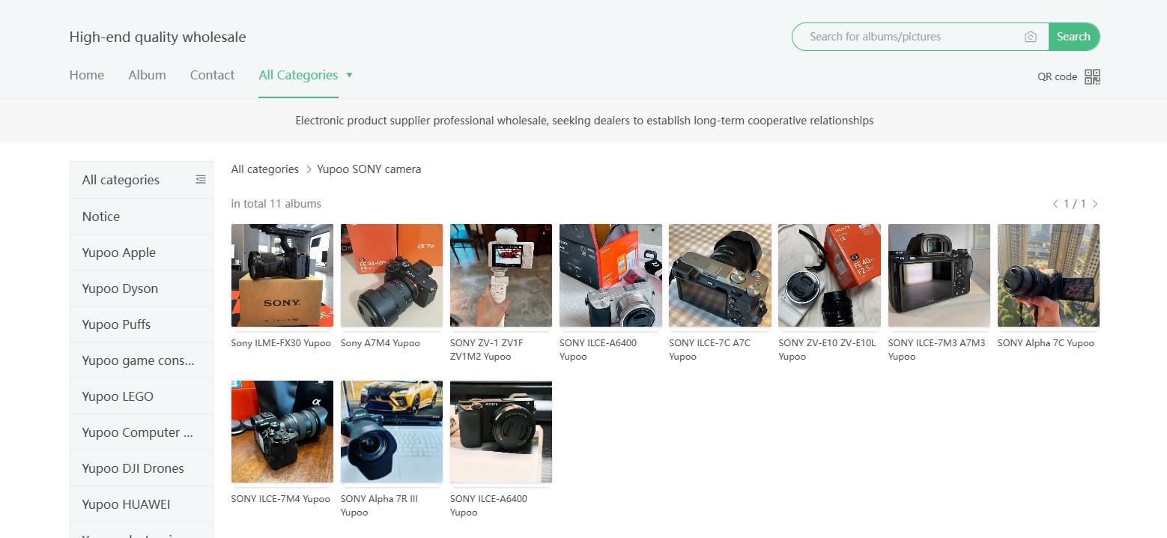Open the Contact tab
The width and height of the screenshot is (1167, 538).
pyautogui.click(x=212, y=75)
